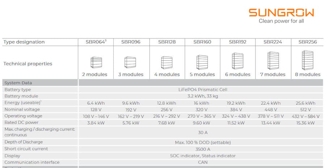Click the 162 V – 219 V cell
326x168 pixels.
[x=131, y=116]
